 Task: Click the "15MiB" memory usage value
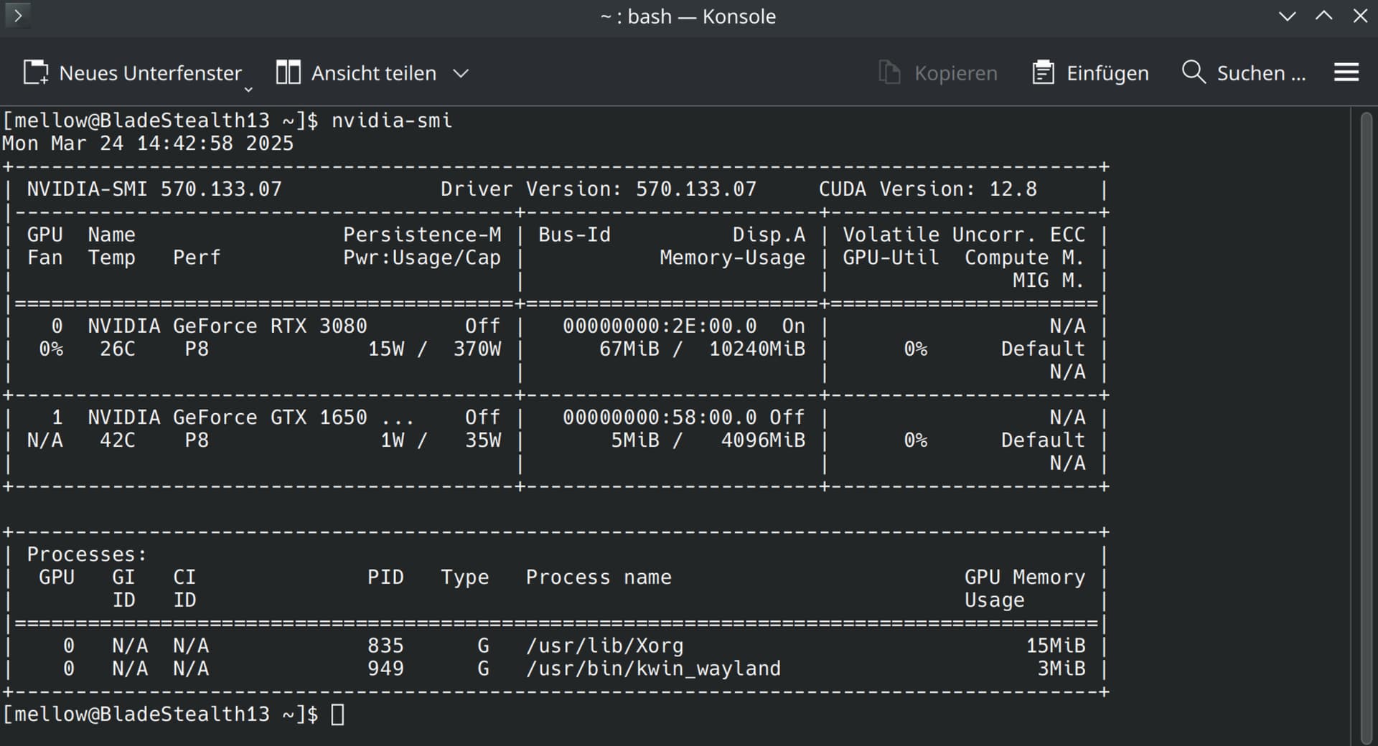click(x=1055, y=646)
